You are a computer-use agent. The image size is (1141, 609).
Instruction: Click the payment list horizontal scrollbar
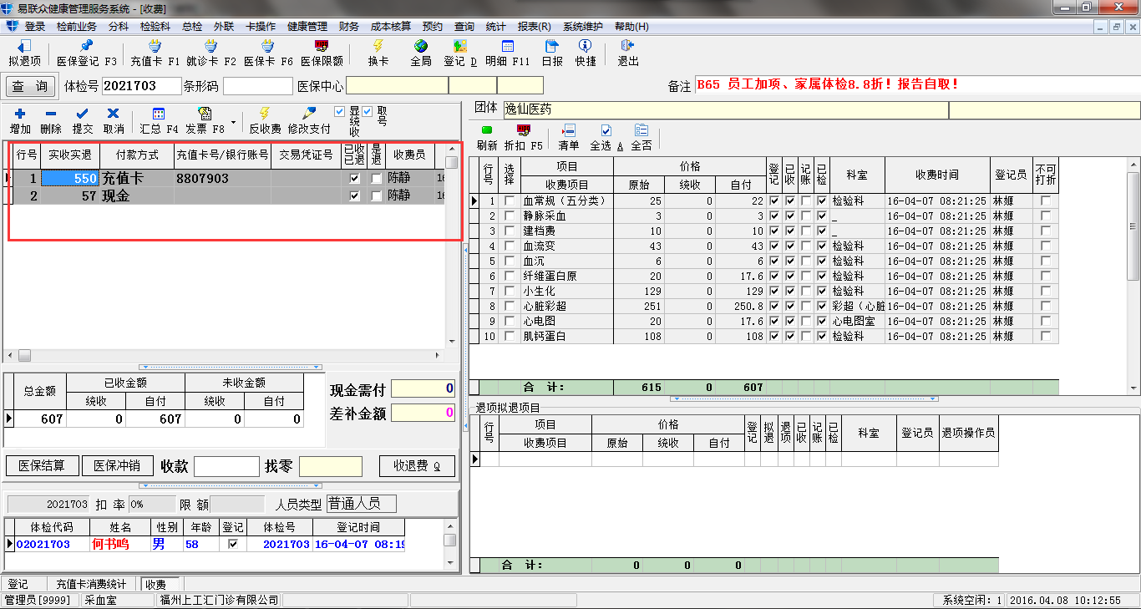pyautogui.click(x=226, y=355)
